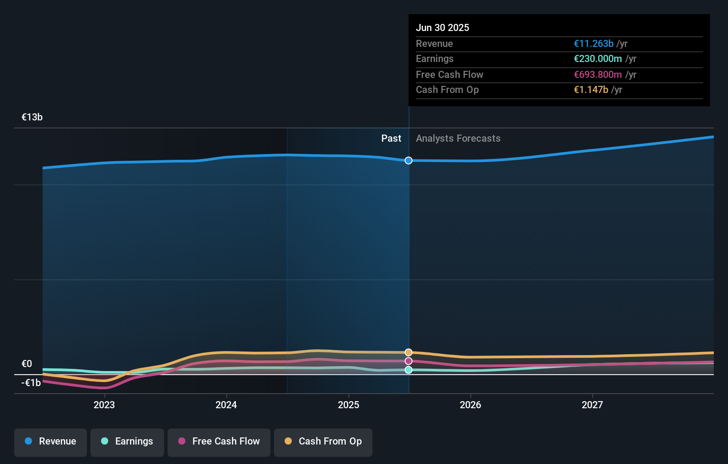Click the Free Cash Flow legend button

click(219, 442)
